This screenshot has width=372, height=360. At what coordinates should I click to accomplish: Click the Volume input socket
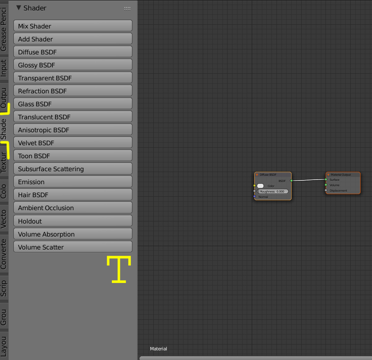click(326, 185)
